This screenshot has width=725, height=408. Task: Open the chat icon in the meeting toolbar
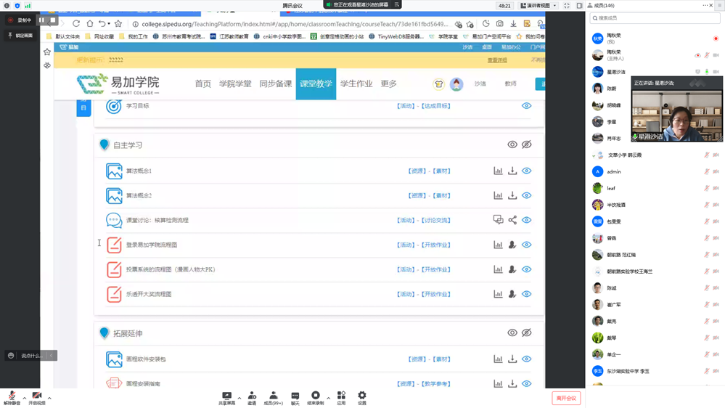[295, 397]
